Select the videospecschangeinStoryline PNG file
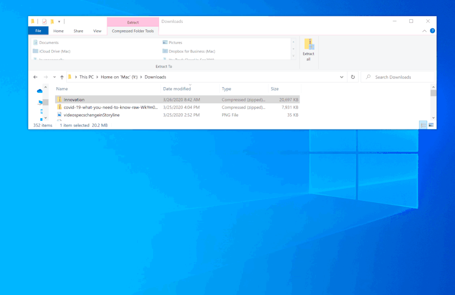This screenshot has width=455, height=295. 91,115
